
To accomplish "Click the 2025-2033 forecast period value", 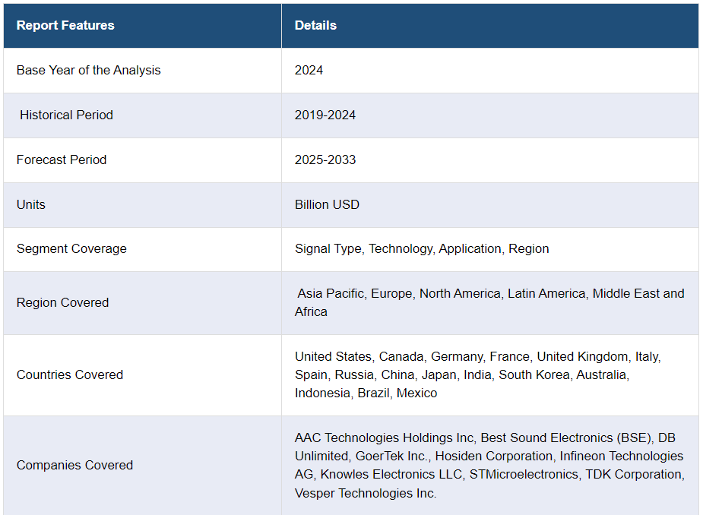I will click(x=325, y=160).
